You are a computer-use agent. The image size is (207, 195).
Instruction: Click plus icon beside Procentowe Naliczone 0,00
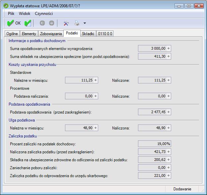pos(169,96)
